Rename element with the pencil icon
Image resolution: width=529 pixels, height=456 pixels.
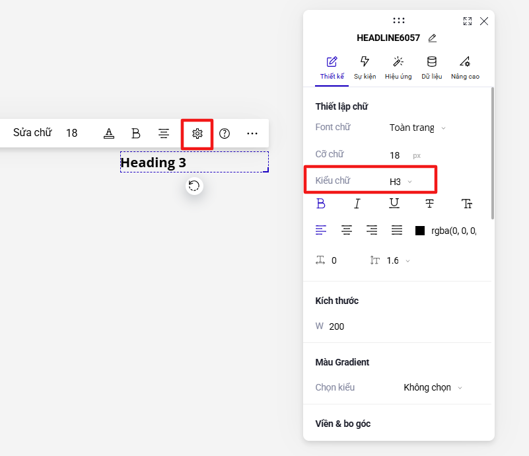click(433, 38)
